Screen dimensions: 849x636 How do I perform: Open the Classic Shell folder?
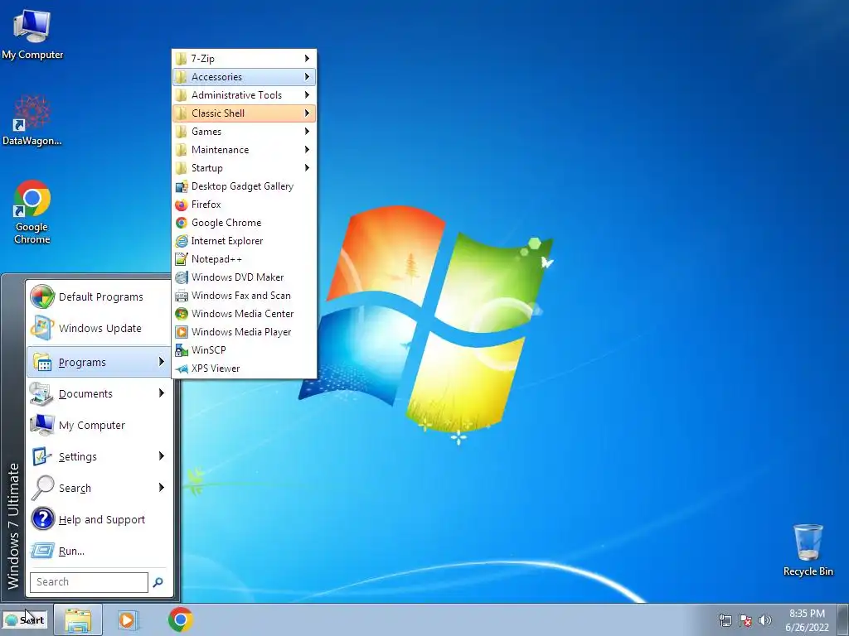coord(245,113)
